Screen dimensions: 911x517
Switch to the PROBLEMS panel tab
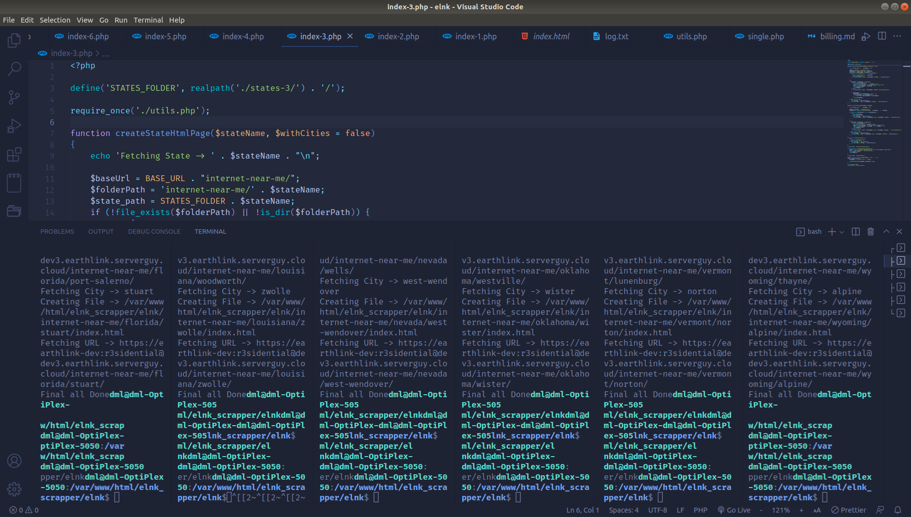pyautogui.click(x=57, y=232)
